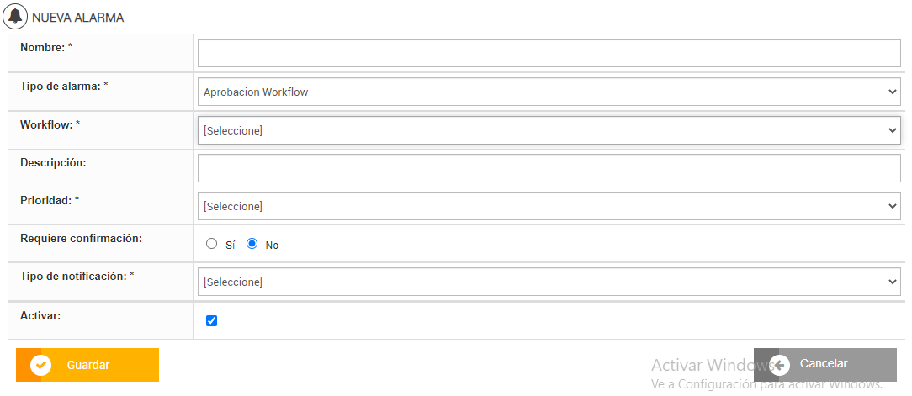The image size is (912, 396).
Task: Expand the Tipo de notificación dropdown
Action: 549,282
